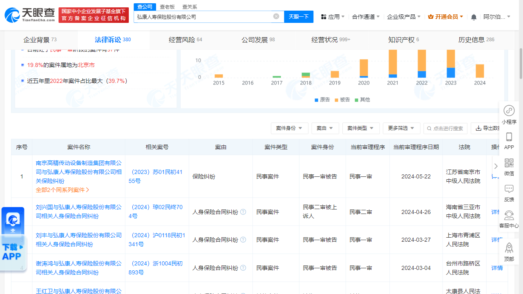Expand the 企业级产品 menu

point(404,17)
